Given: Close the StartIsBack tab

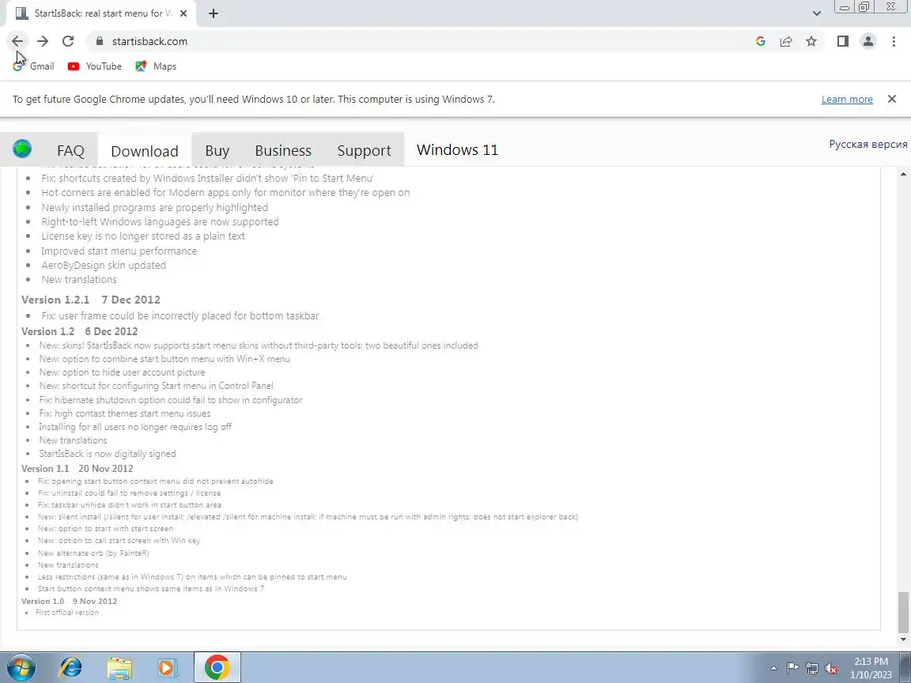Looking at the screenshot, I should click(183, 13).
